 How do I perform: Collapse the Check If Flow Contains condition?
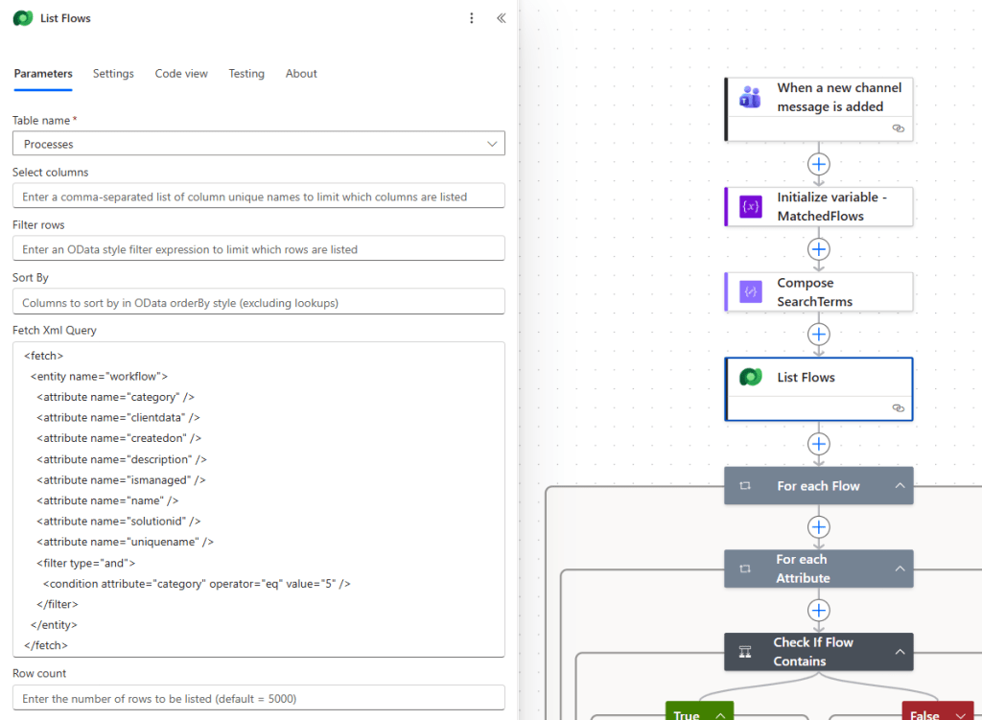point(900,652)
